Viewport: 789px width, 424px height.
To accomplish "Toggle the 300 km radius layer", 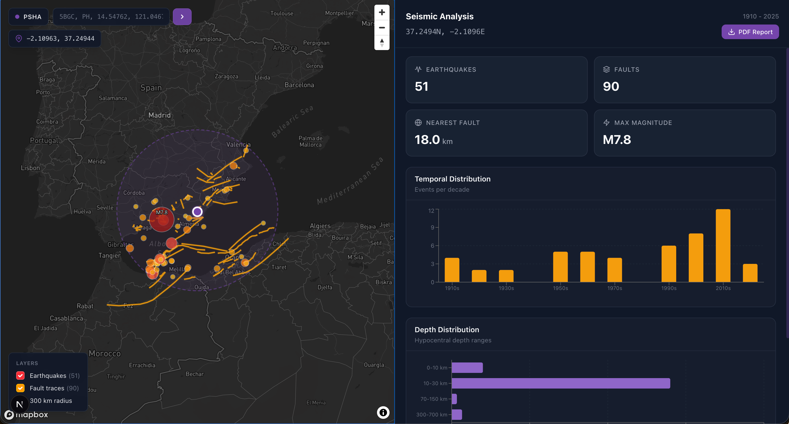I will point(51,401).
